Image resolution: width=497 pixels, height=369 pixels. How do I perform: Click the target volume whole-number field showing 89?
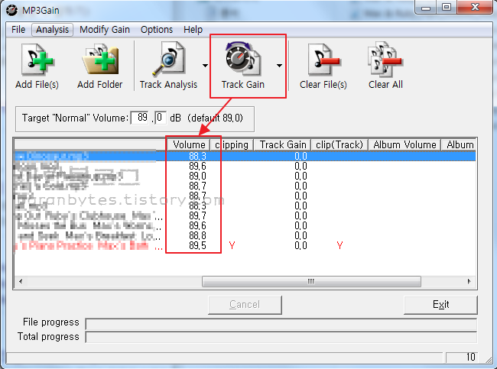click(x=140, y=118)
